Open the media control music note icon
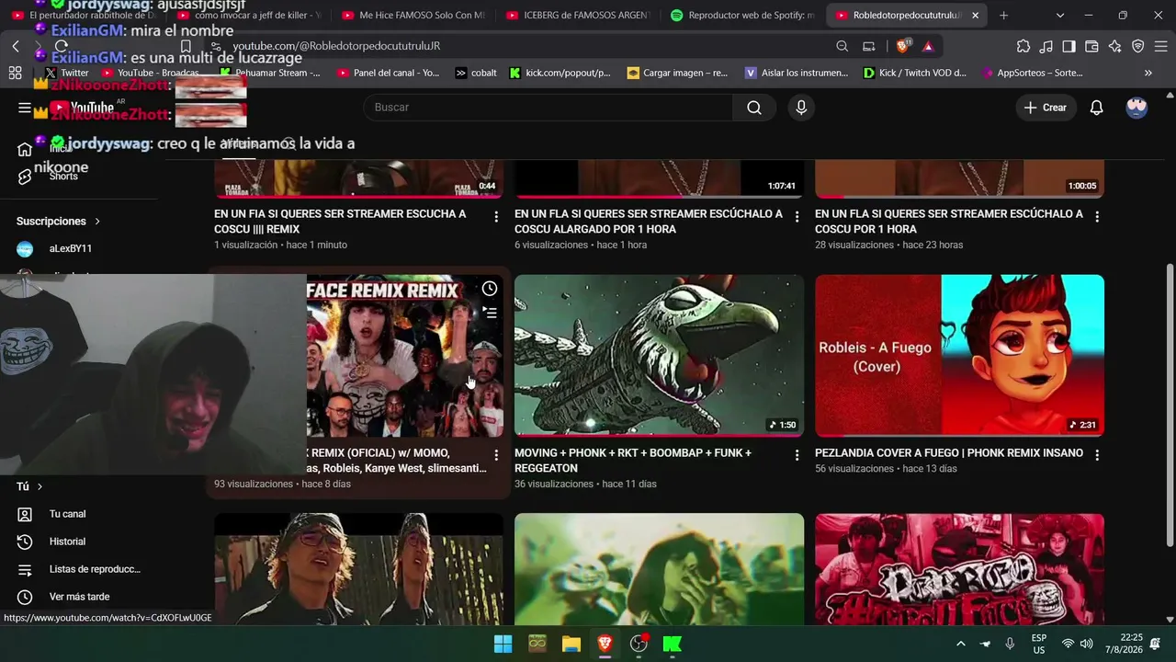Viewport: 1176px width, 662px height. point(1046,46)
